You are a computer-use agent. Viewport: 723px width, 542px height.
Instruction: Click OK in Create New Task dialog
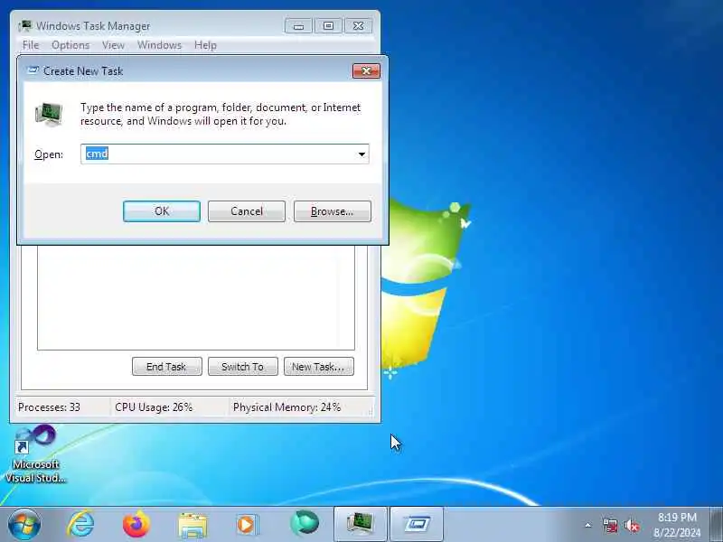coord(162,211)
